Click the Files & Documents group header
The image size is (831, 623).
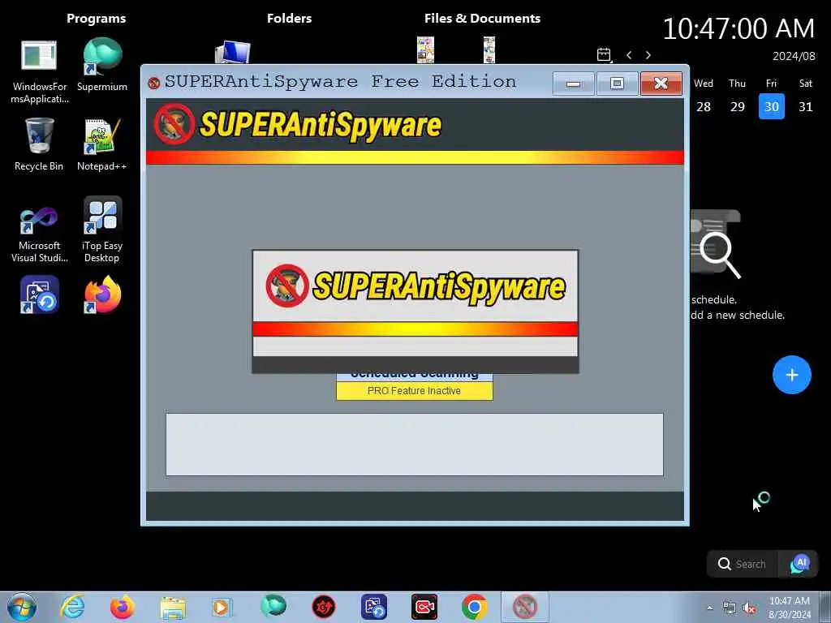[x=482, y=19]
